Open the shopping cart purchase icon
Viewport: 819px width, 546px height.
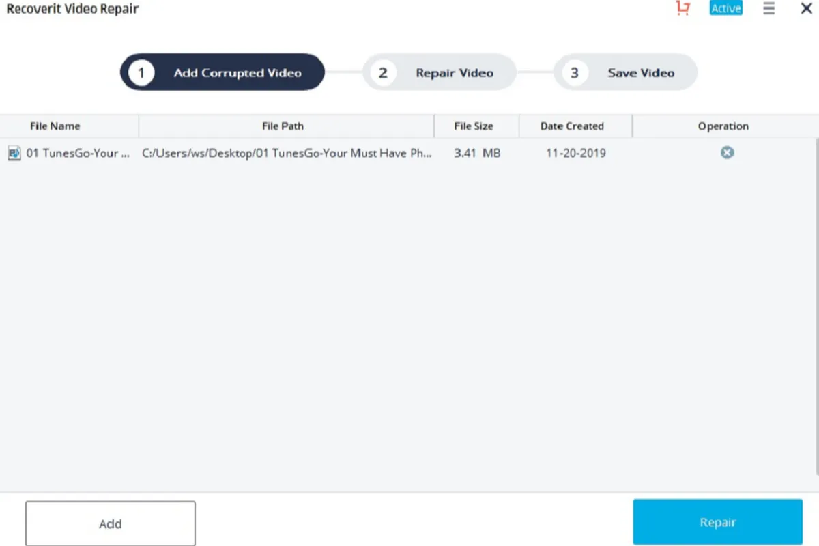[x=682, y=8]
